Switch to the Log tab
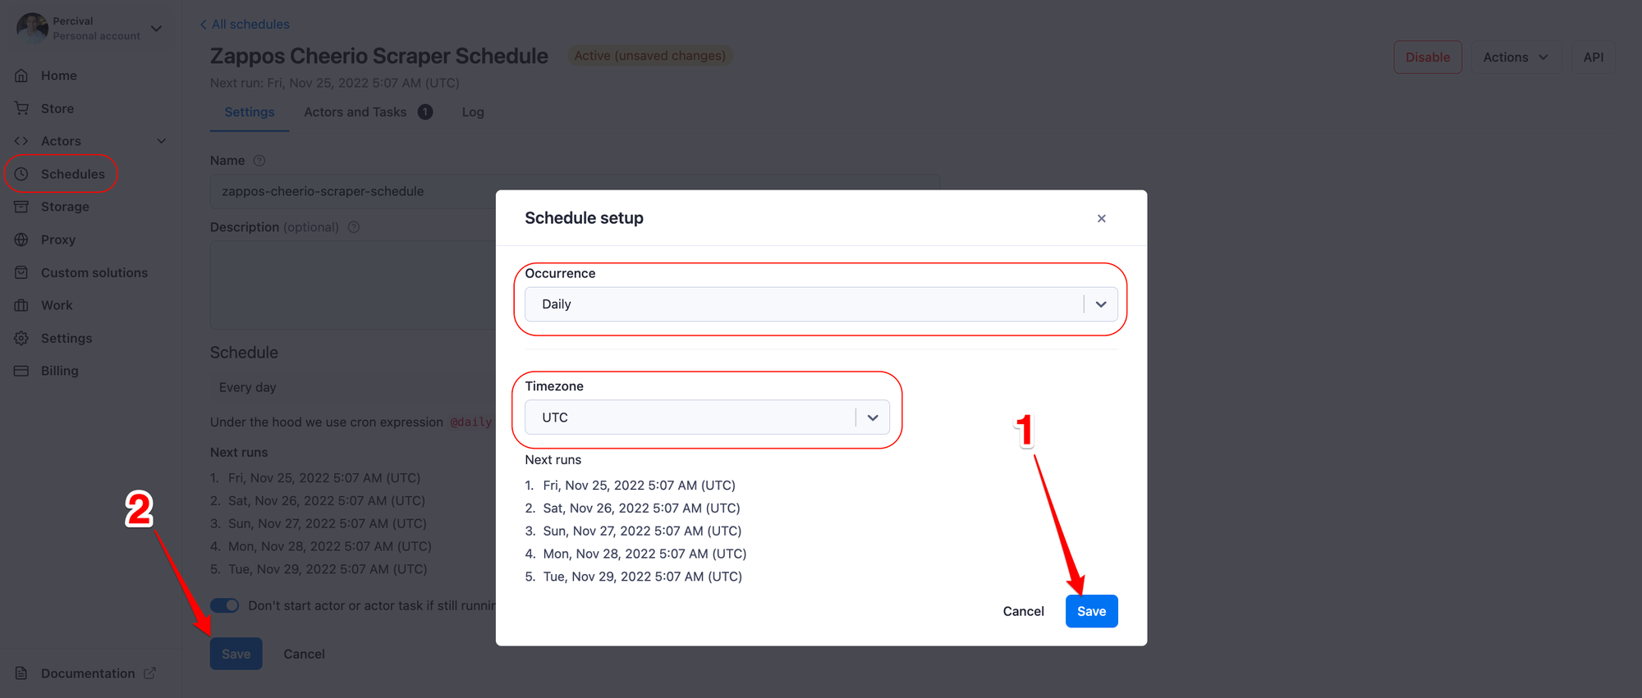 [x=472, y=112]
